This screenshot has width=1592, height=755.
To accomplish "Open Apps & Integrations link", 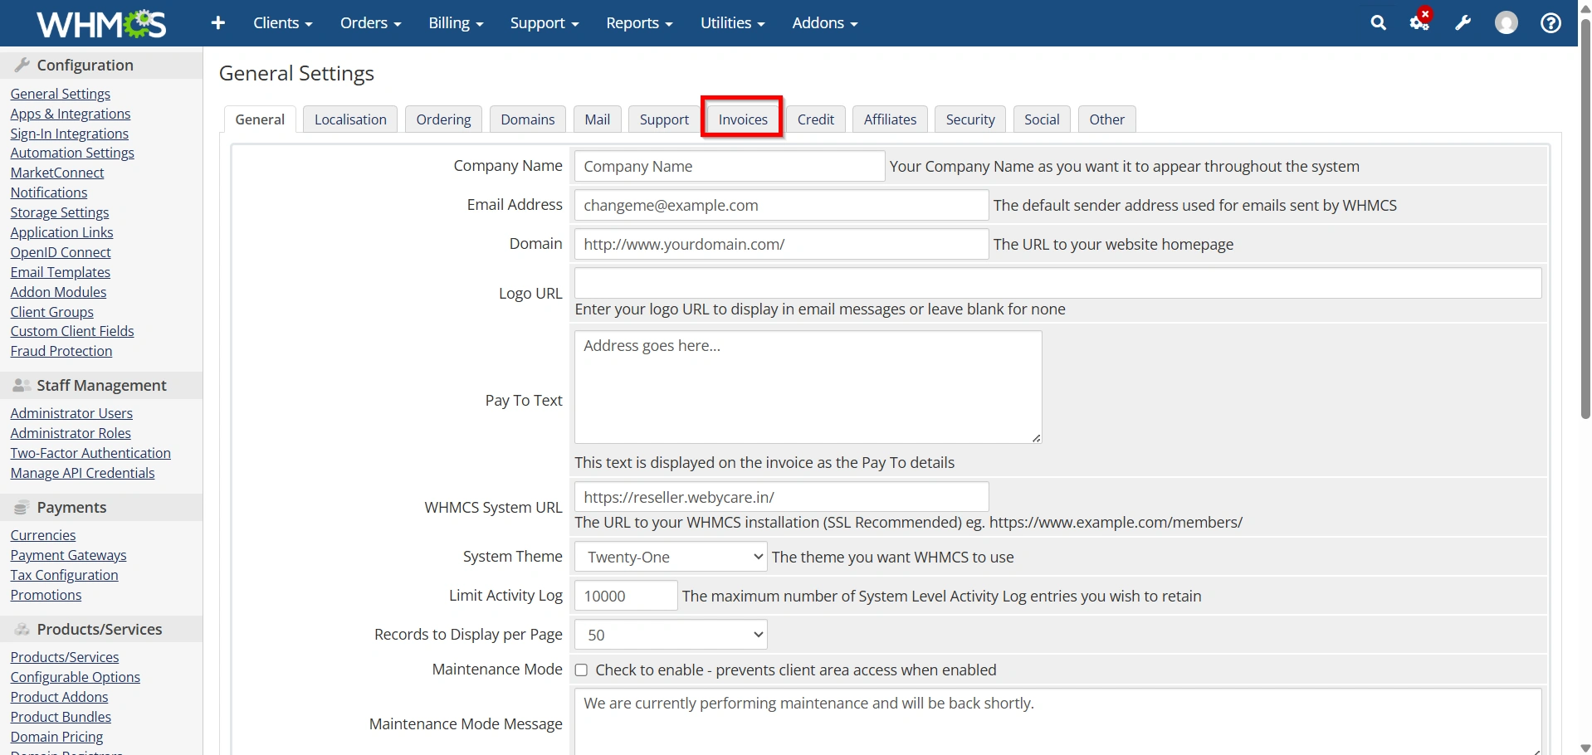I will (x=71, y=114).
